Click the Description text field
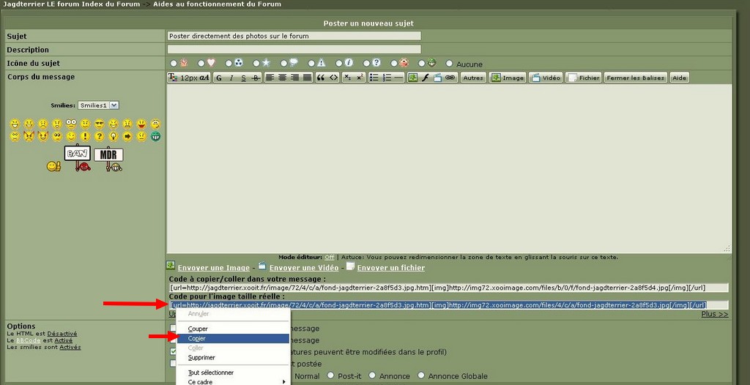750x385 pixels. (x=294, y=49)
